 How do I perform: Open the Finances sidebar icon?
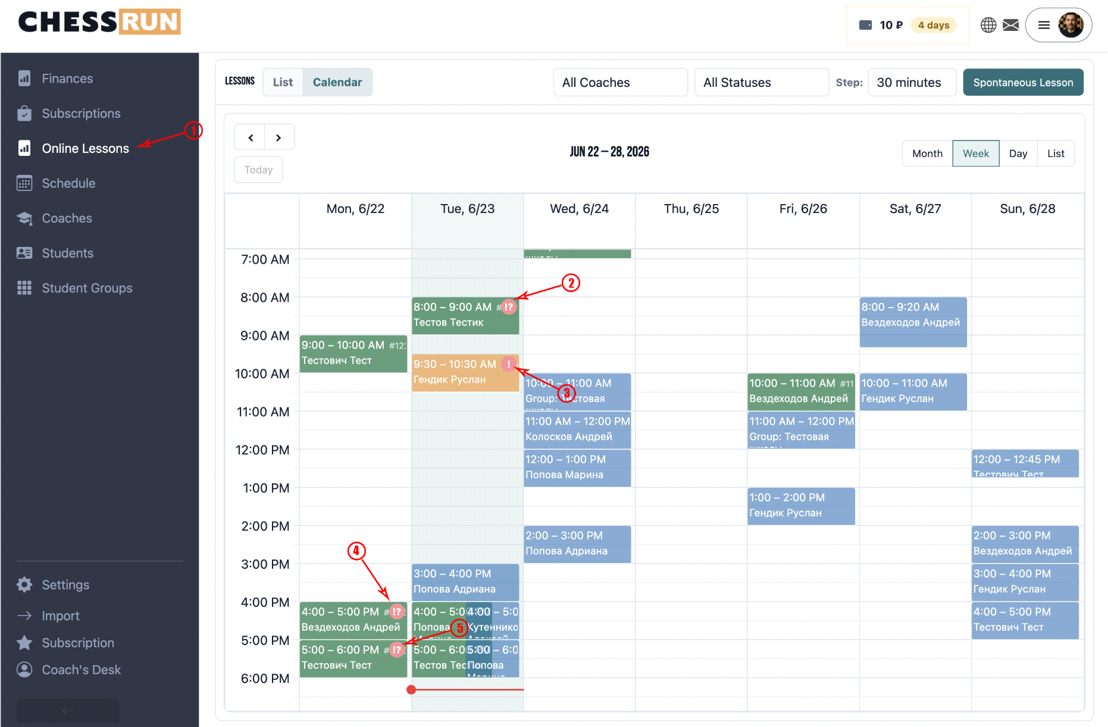point(24,79)
